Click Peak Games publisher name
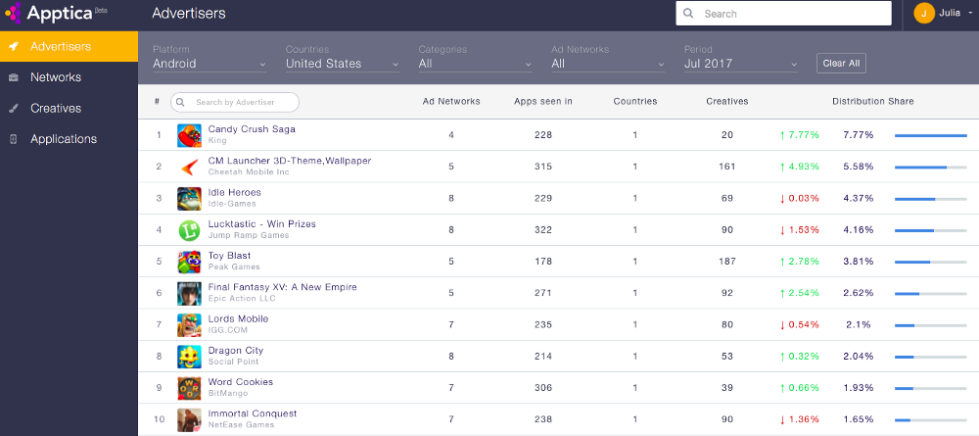The image size is (979, 436). [x=234, y=266]
